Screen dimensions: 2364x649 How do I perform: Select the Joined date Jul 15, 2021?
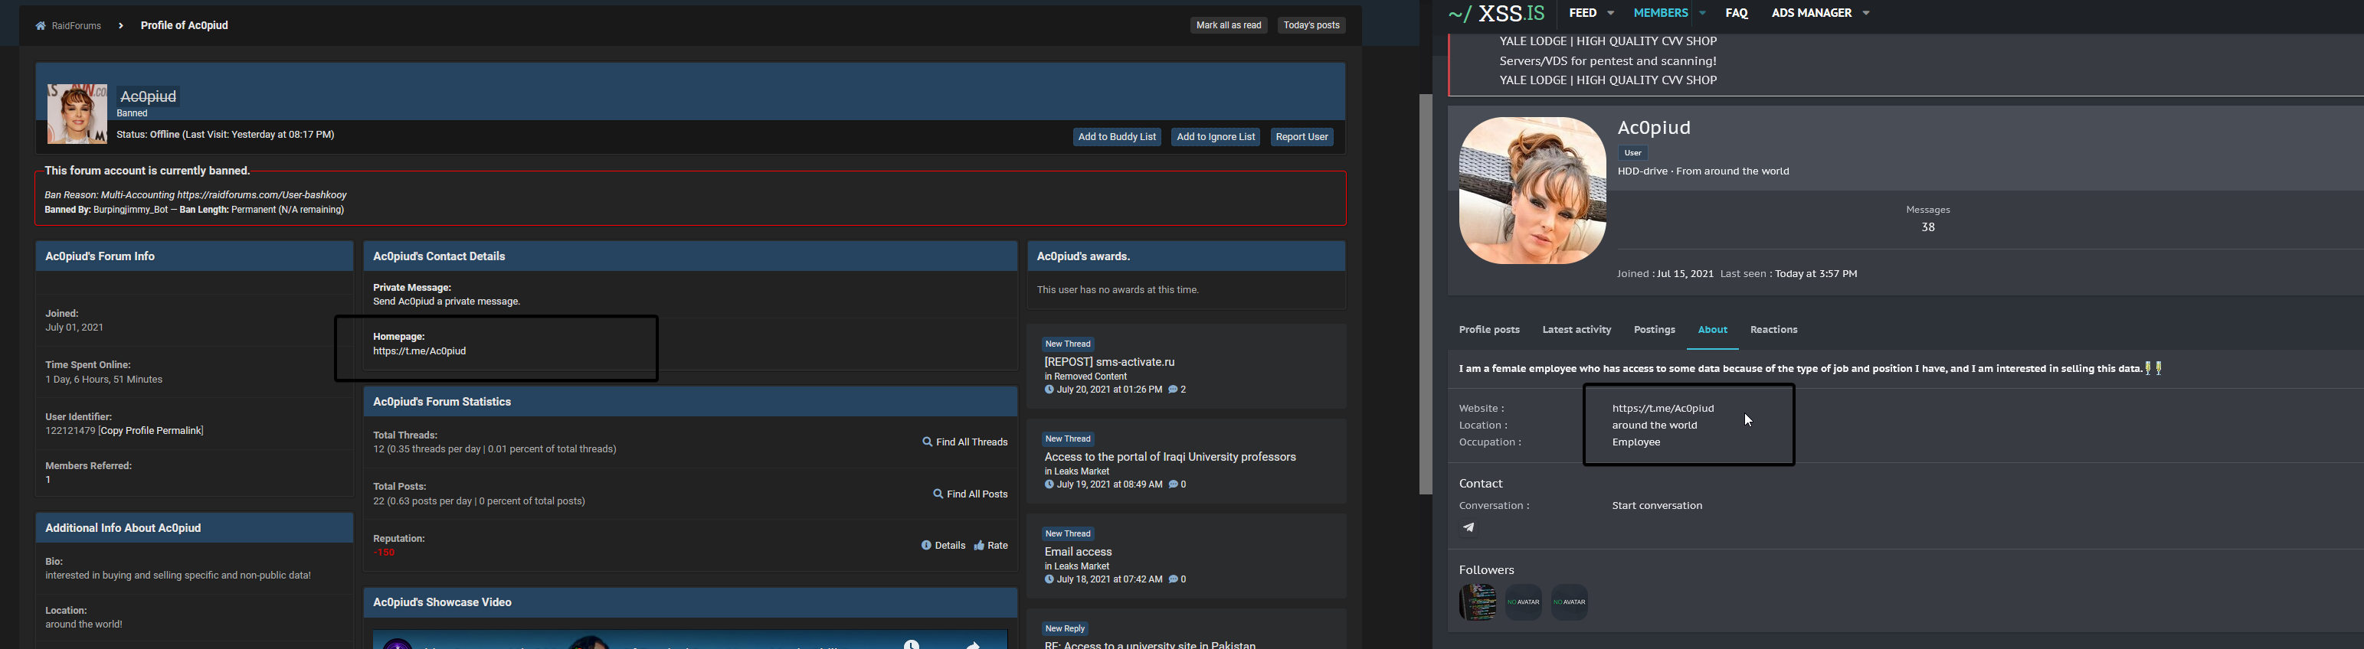1685,274
